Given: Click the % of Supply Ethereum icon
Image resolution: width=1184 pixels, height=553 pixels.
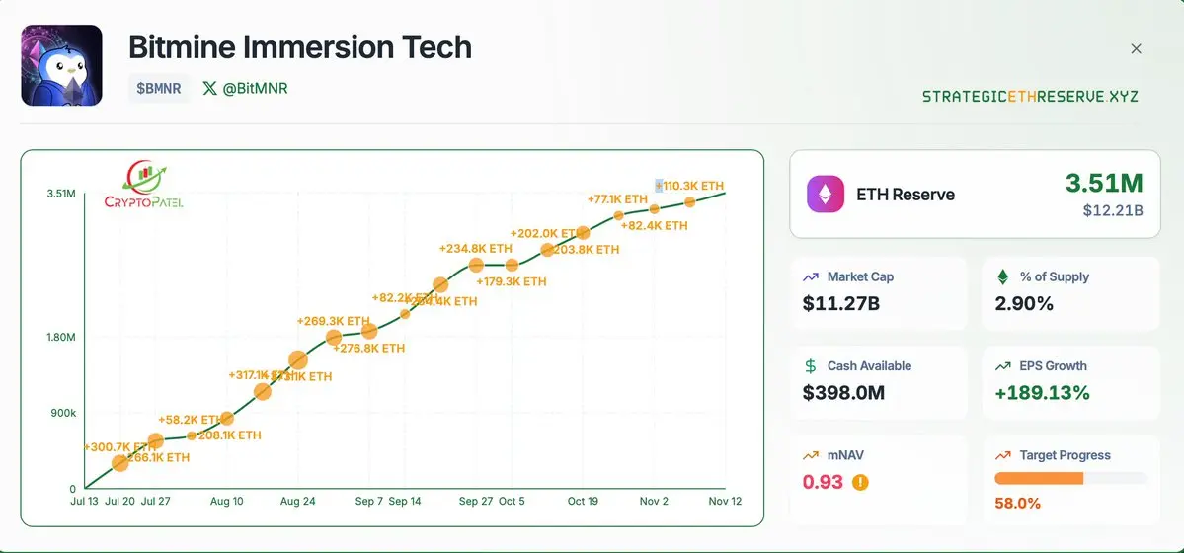Looking at the screenshot, I should pos(1003,277).
